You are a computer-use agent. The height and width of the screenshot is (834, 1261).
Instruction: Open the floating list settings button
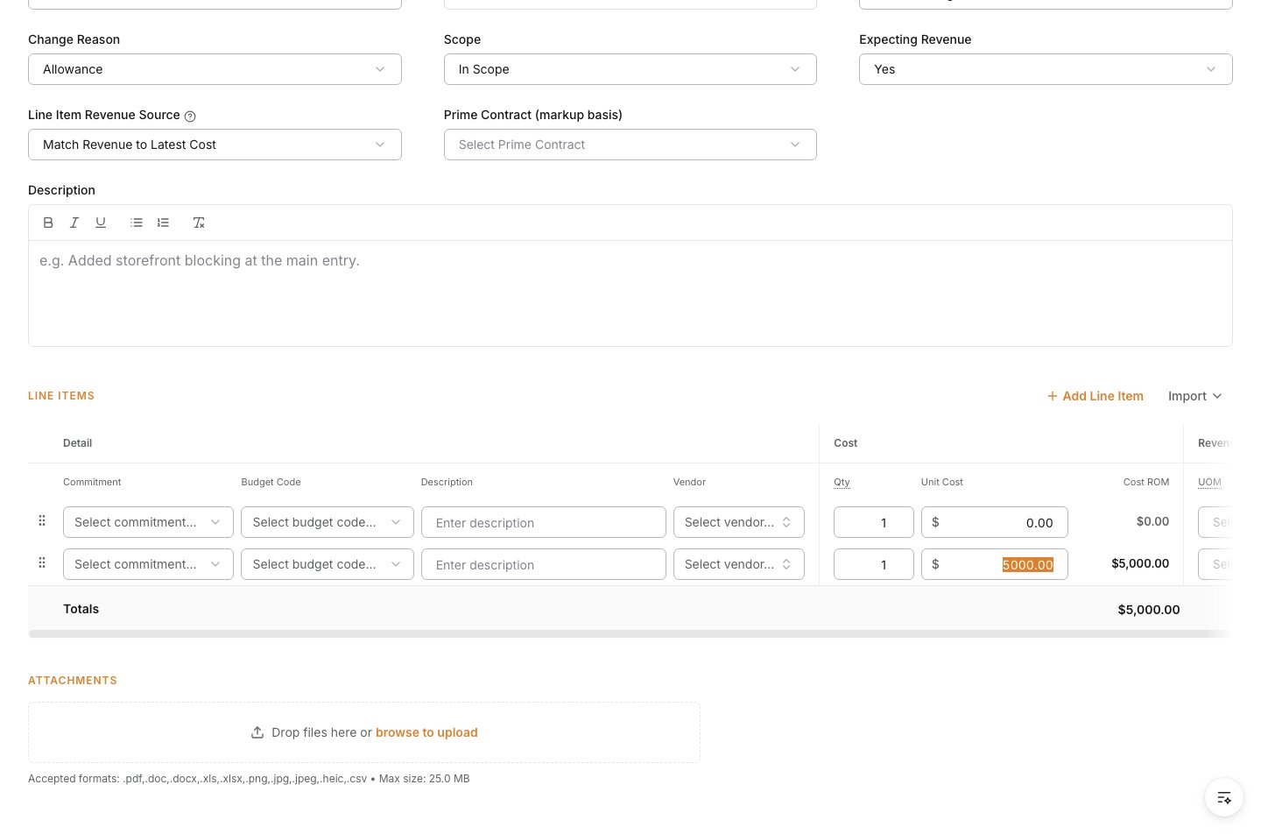click(1224, 797)
